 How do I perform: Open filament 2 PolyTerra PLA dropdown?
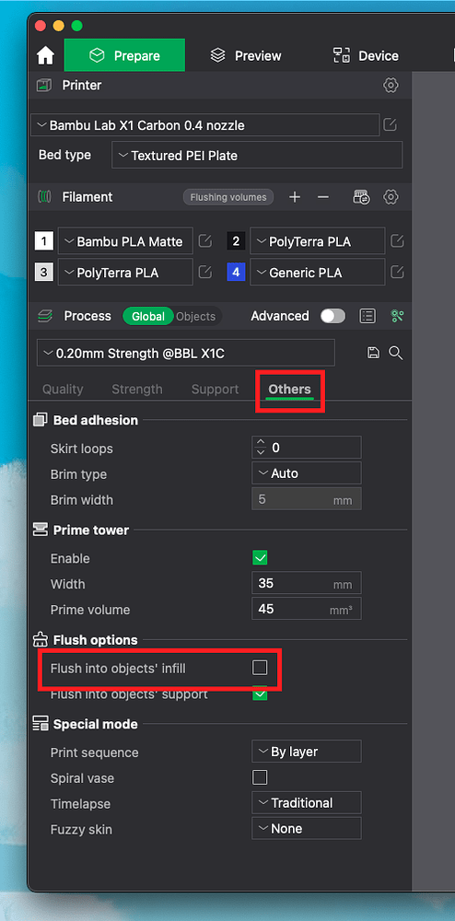pyautogui.click(x=318, y=240)
